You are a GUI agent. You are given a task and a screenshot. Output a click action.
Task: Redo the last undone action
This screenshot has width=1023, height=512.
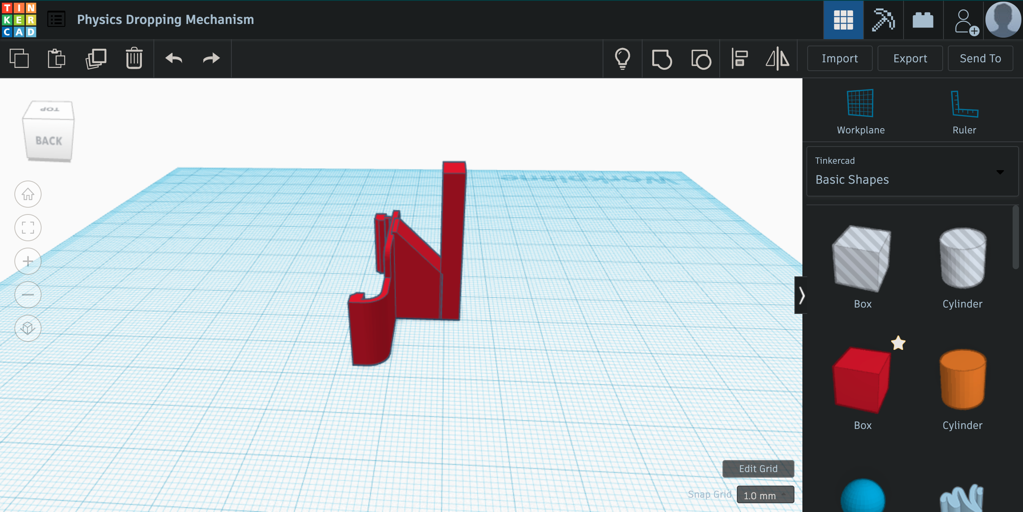click(x=211, y=59)
